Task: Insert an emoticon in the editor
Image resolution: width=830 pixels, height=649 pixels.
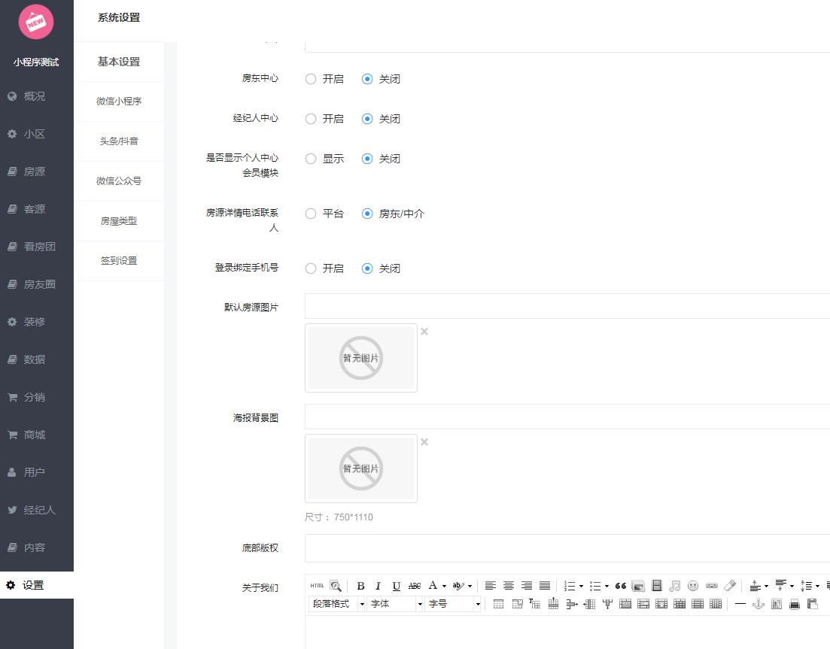Action: (x=694, y=586)
